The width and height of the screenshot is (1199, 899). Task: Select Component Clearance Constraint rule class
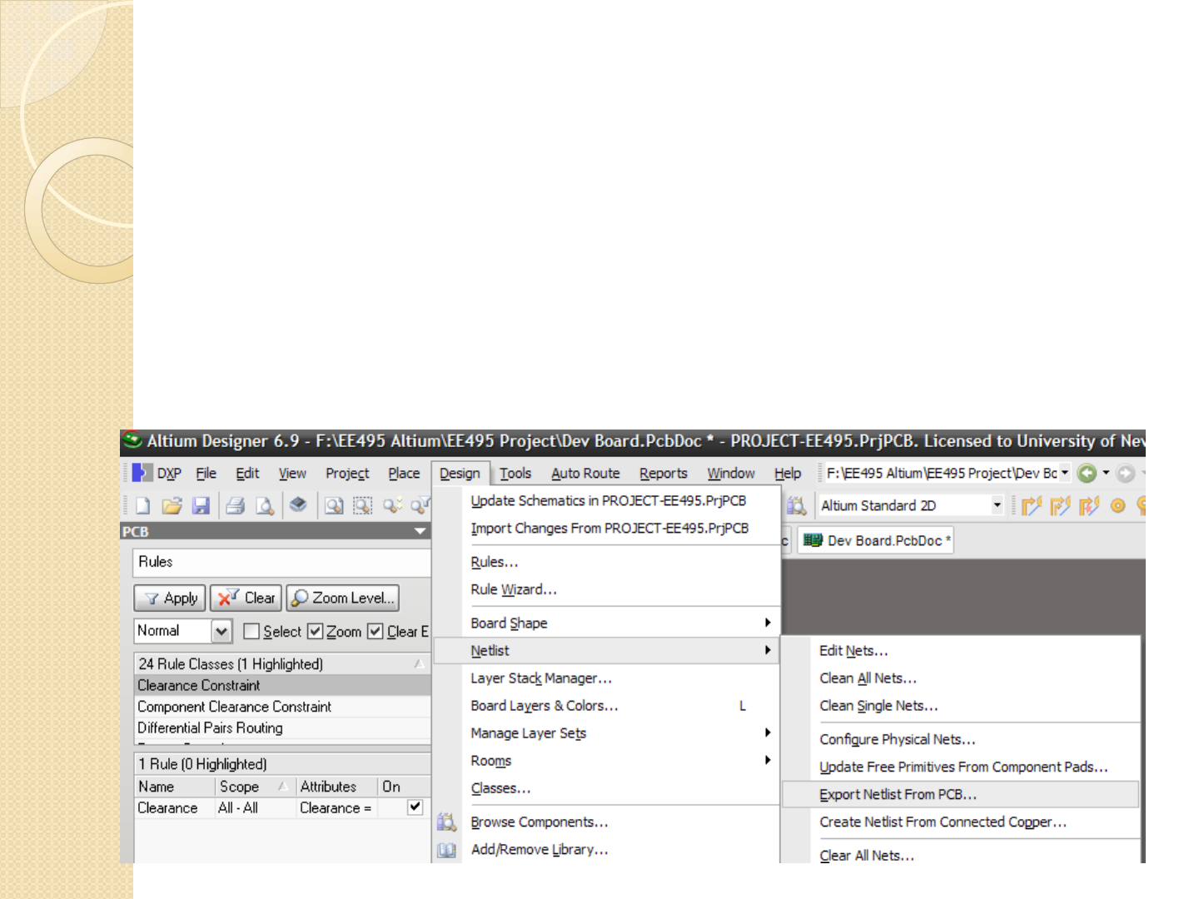point(282,707)
